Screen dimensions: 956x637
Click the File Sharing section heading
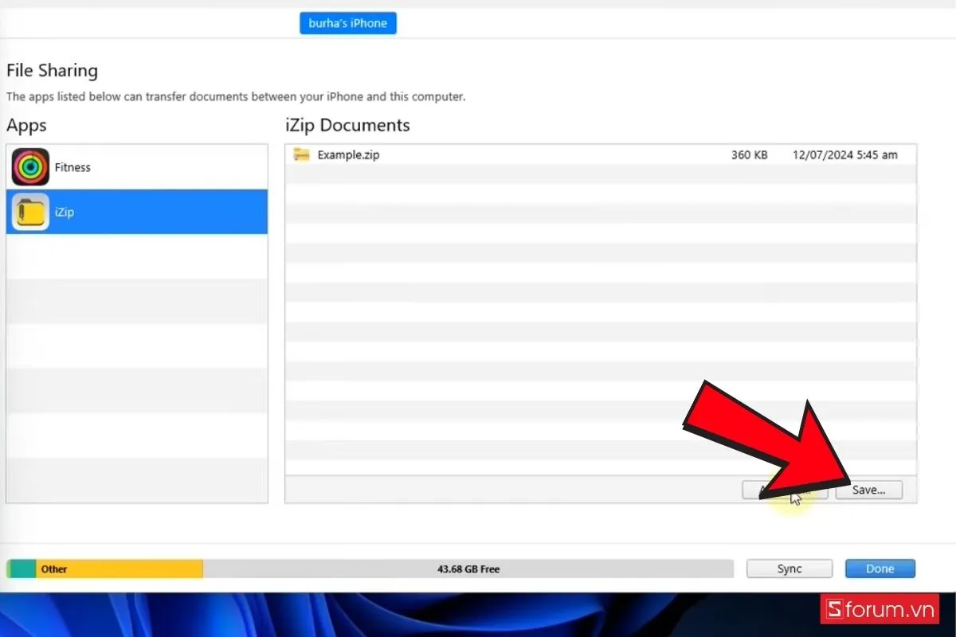click(52, 70)
